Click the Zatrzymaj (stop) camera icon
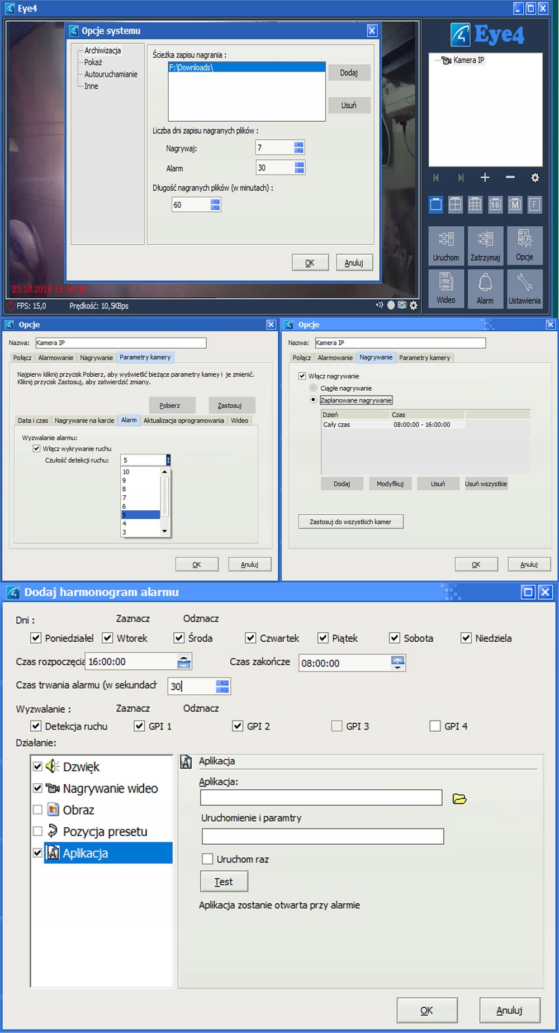 coord(485,245)
